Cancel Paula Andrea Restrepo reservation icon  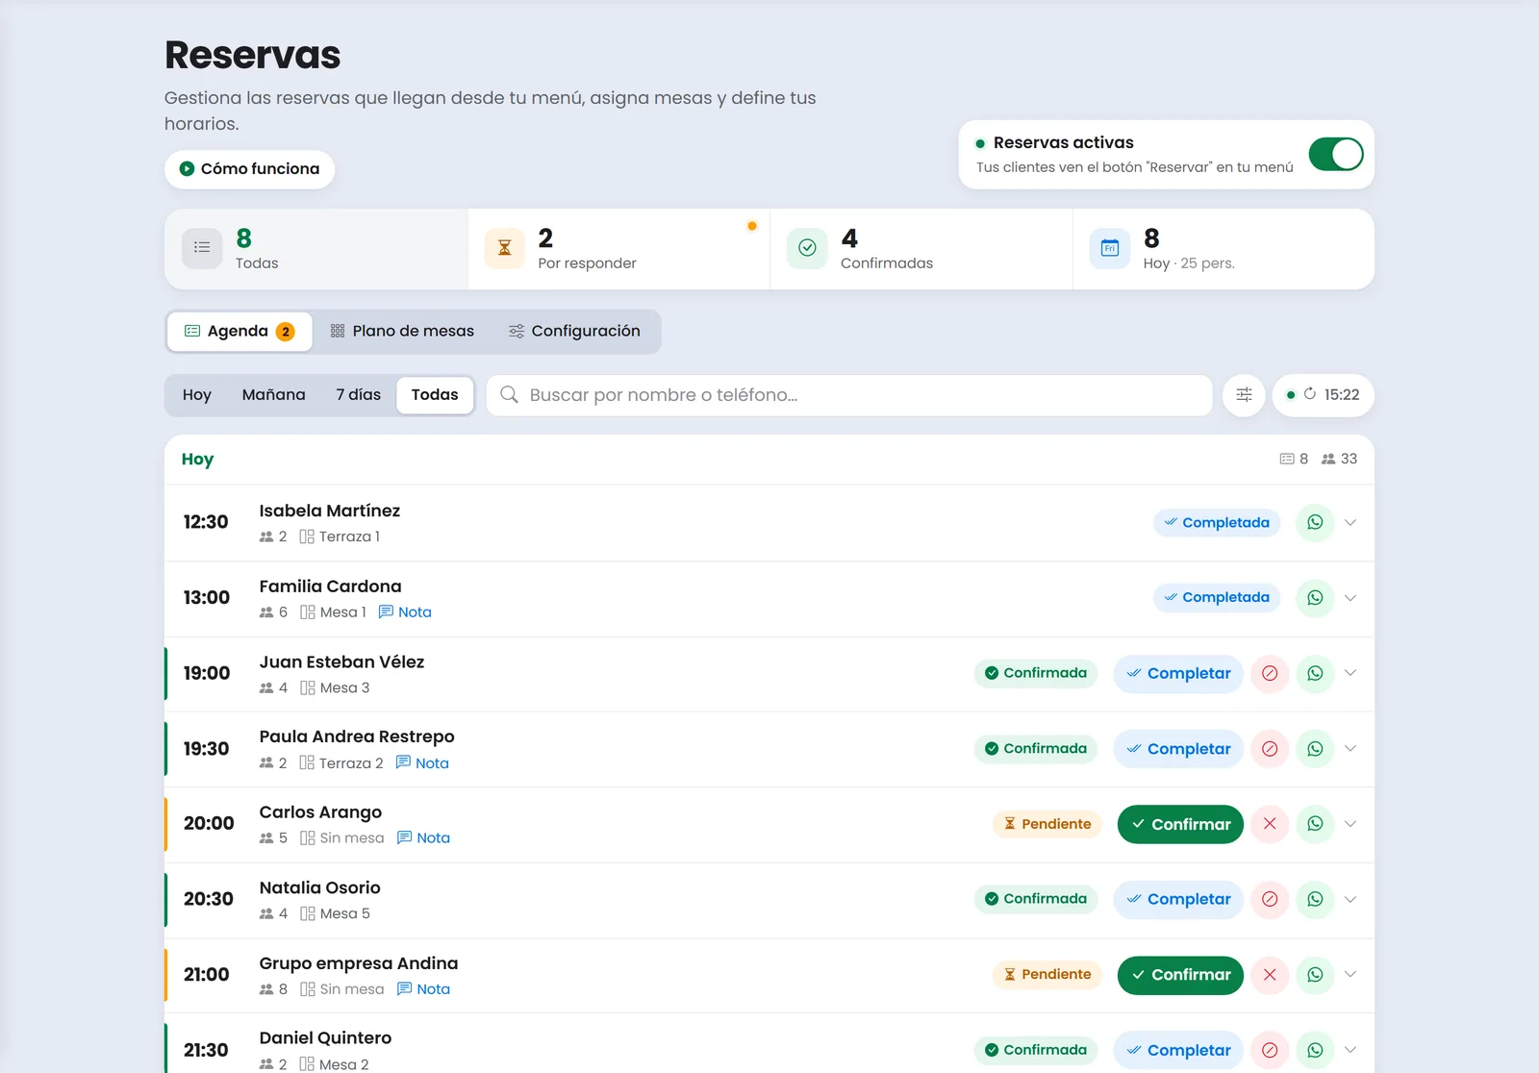[1270, 748]
